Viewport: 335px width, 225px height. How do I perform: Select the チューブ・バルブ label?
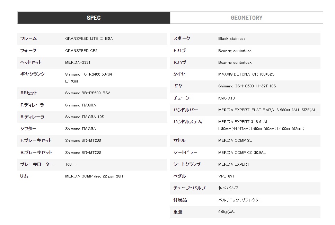pyautogui.click(x=189, y=188)
